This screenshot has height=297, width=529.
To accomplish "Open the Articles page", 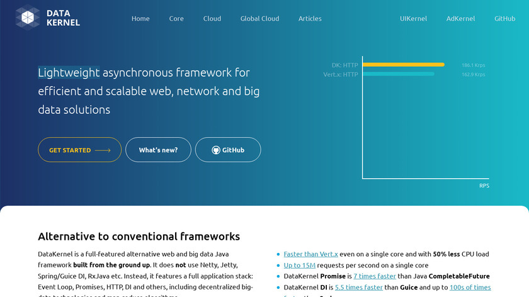I will (x=310, y=18).
